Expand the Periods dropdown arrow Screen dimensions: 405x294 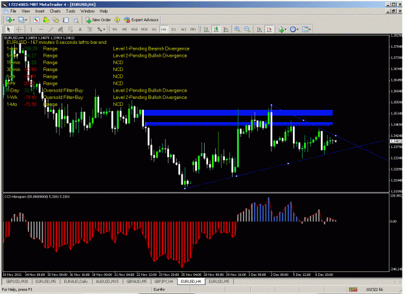297,29
